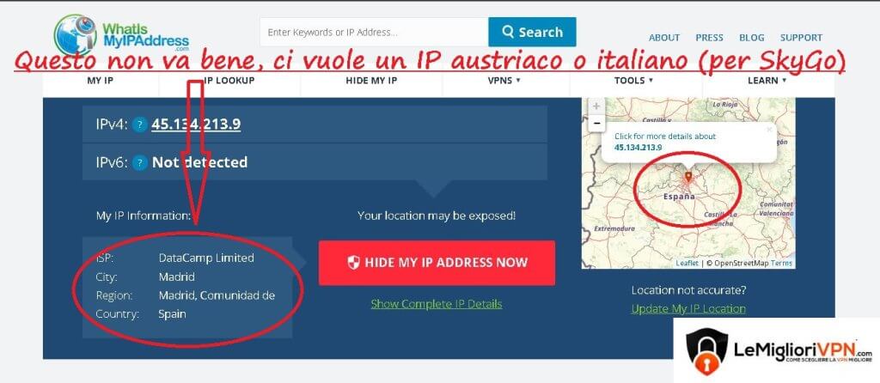Screen dimensions: 880x383
Task: Open the MY IP tab
Action: coord(100,81)
